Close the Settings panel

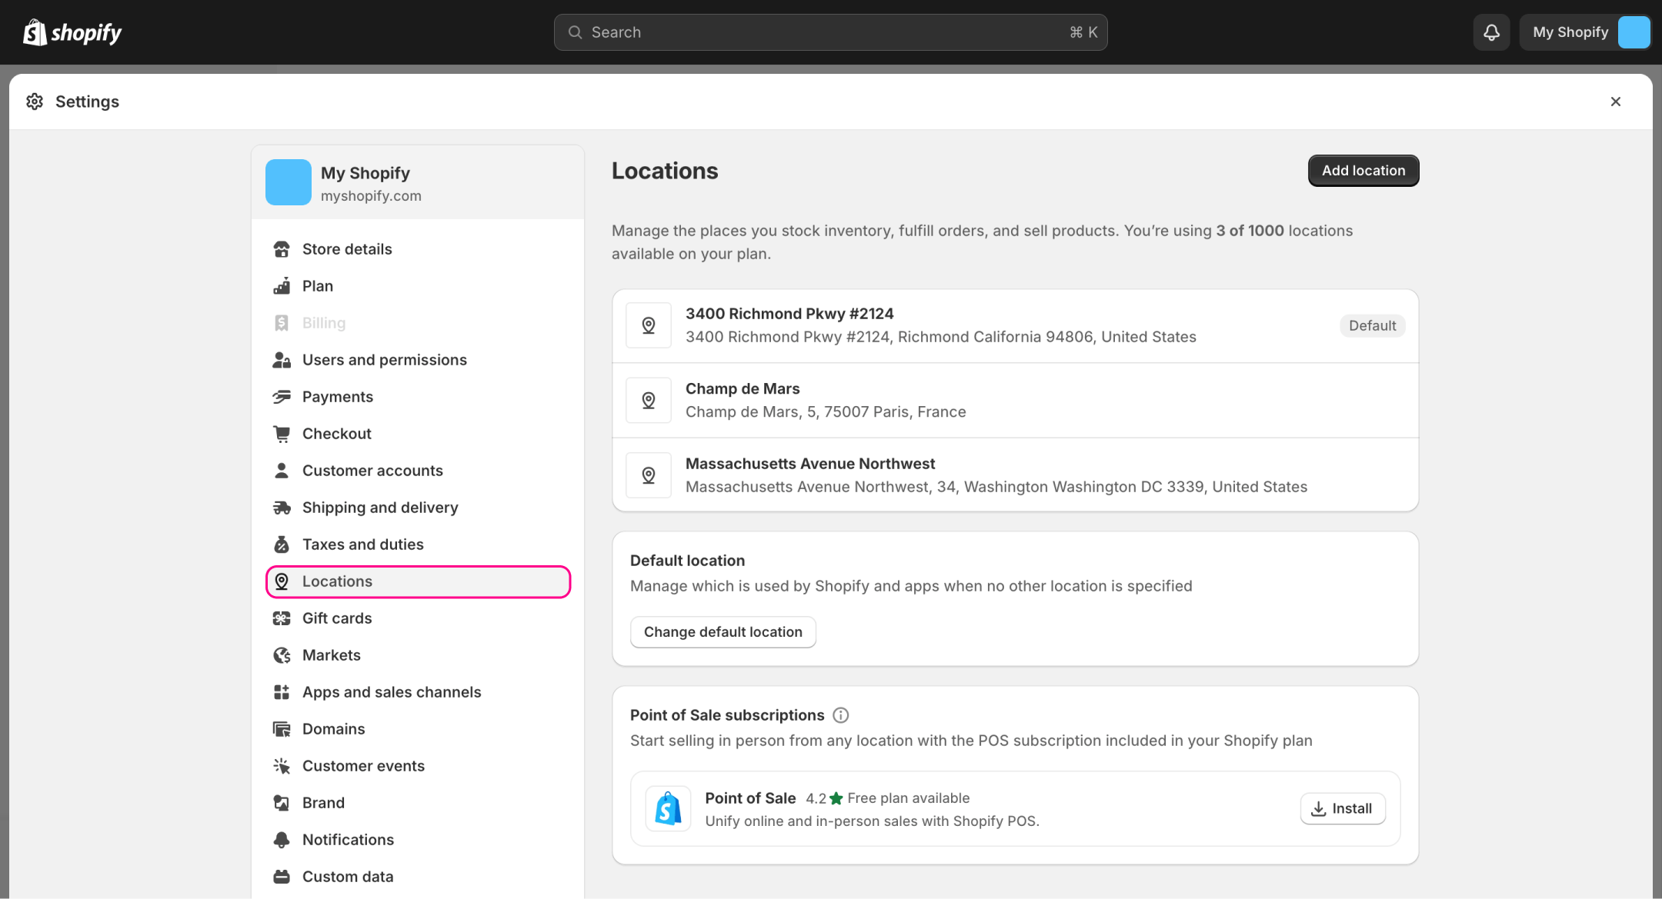tap(1616, 102)
